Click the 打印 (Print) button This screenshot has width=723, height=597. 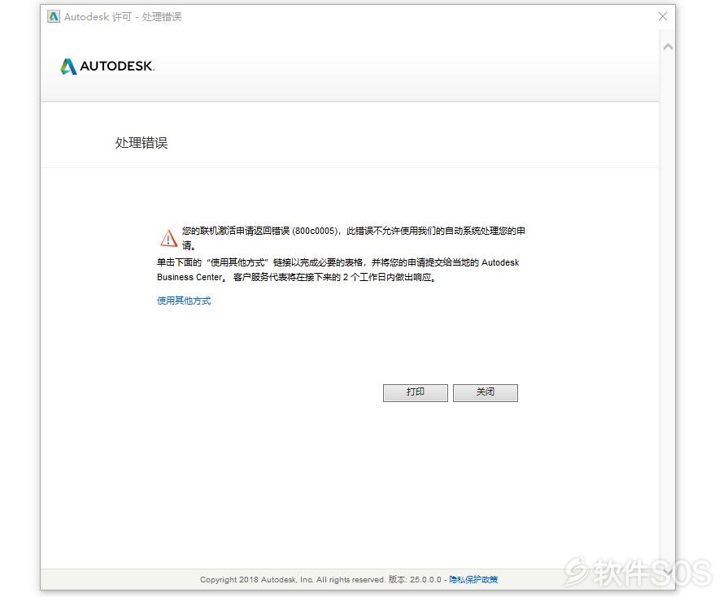coord(415,392)
